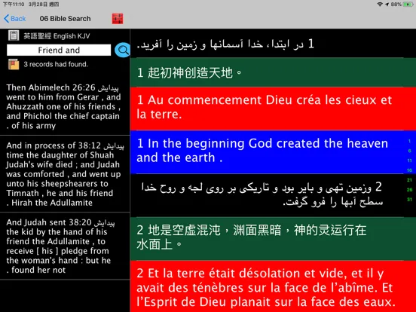The height and width of the screenshot is (312, 416).
Task: Jump to verse 26 in the side index
Action: pyautogui.click(x=409, y=190)
